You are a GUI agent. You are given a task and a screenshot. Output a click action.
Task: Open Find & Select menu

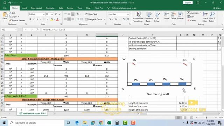pos(212,17)
